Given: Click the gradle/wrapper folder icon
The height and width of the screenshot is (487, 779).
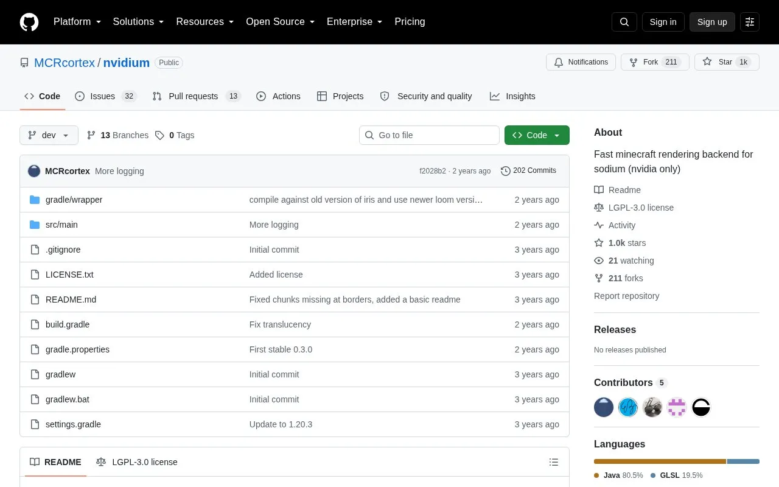Looking at the screenshot, I should 35,200.
